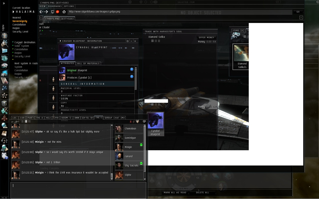The height and width of the screenshot is (199, 319).
Task: Open the Items [0] tab
Action: tap(238, 30)
